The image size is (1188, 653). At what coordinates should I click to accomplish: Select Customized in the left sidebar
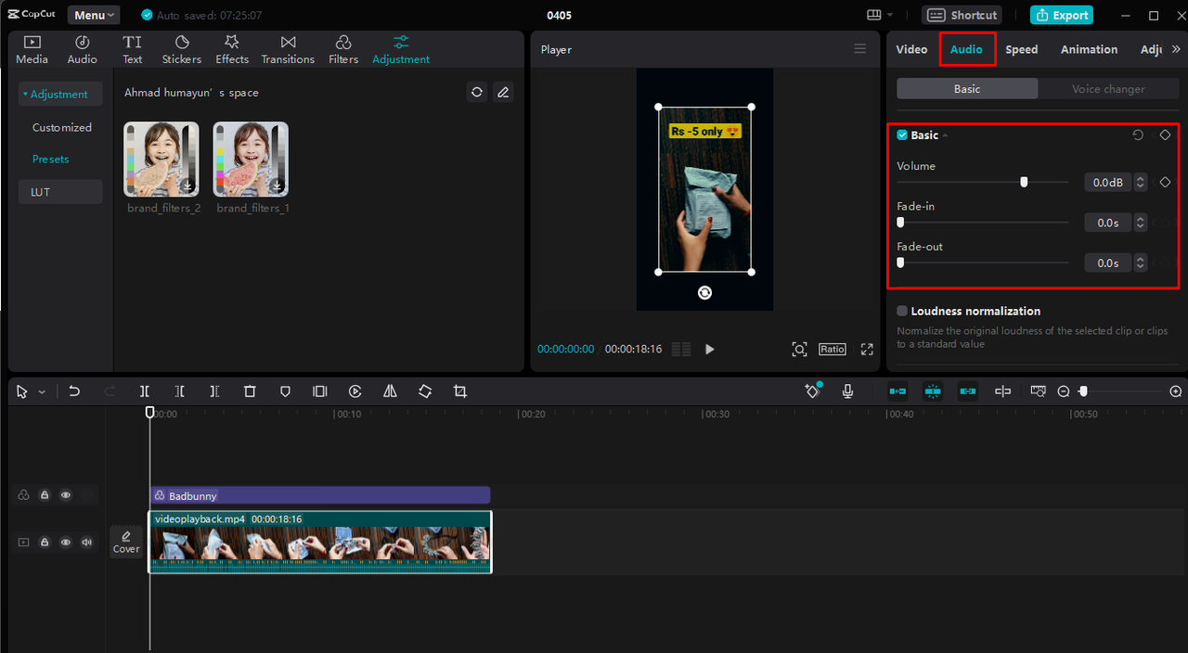pyautogui.click(x=62, y=127)
